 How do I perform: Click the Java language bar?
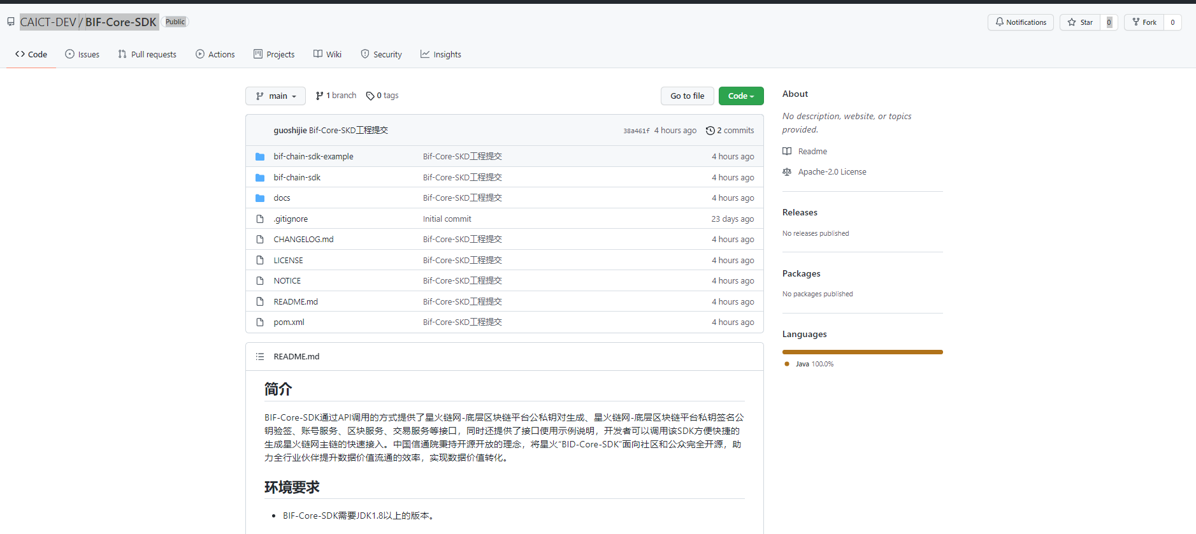click(x=863, y=352)
